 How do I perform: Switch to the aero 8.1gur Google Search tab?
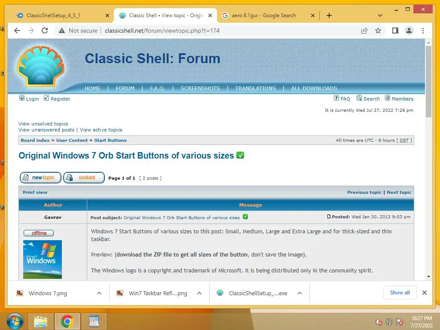click(x=264, y=15)
